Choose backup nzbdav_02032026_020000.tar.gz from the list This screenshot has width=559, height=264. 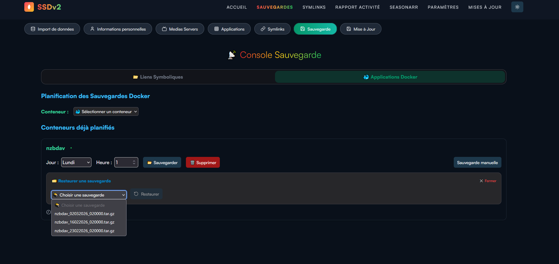pos(85,214)
